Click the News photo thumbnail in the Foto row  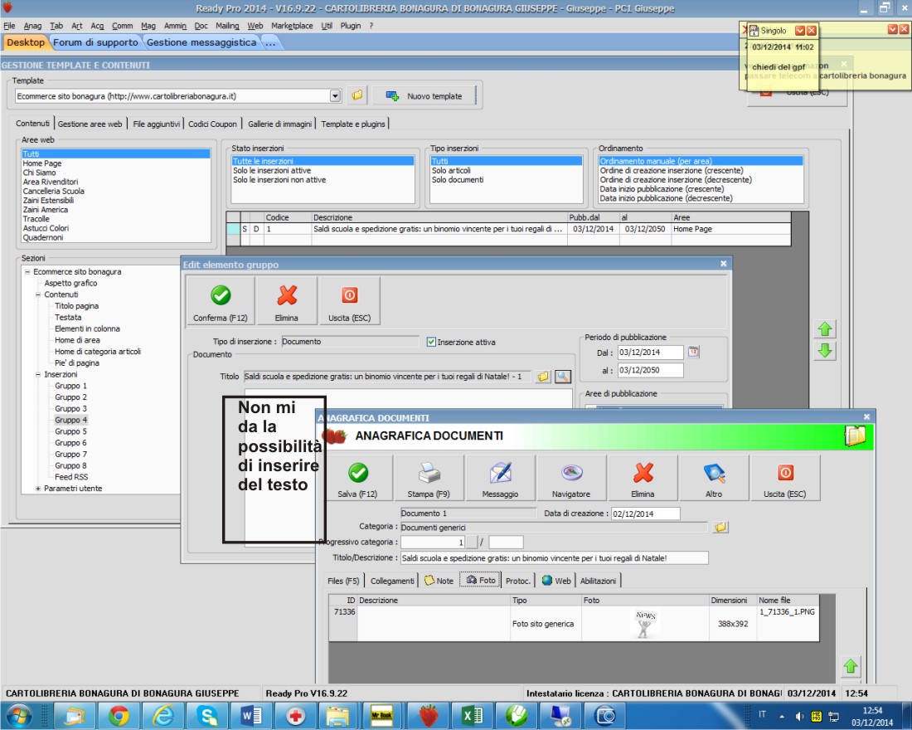644,624
